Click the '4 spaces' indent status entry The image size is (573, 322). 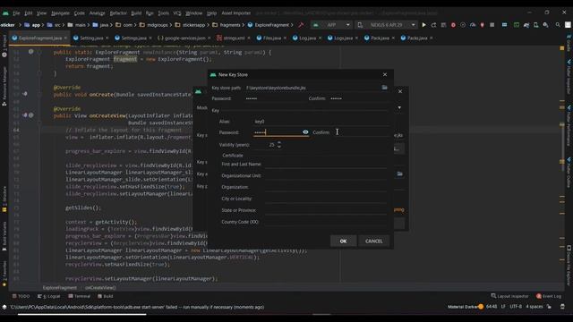[x=535, y=307]
